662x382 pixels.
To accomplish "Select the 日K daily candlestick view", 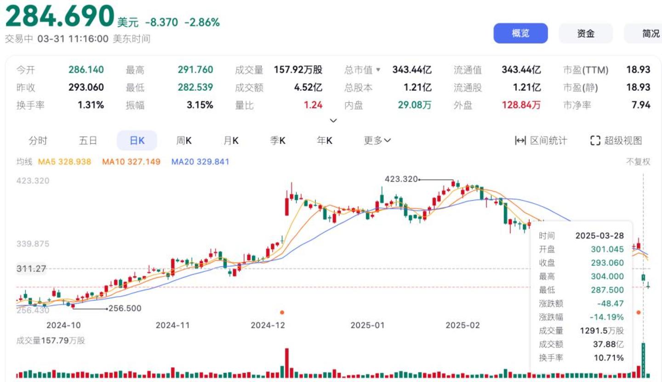I will 137,140.
